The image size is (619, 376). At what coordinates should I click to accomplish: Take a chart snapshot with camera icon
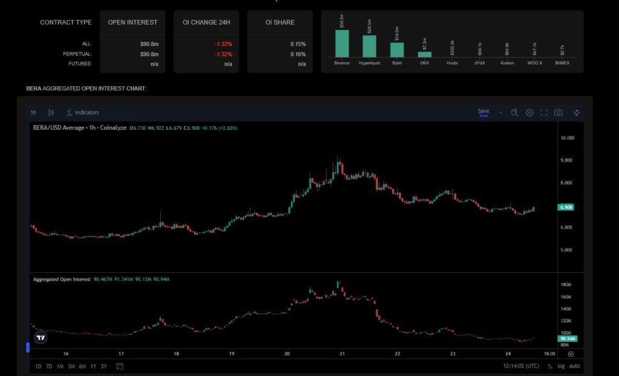(559, 113)
